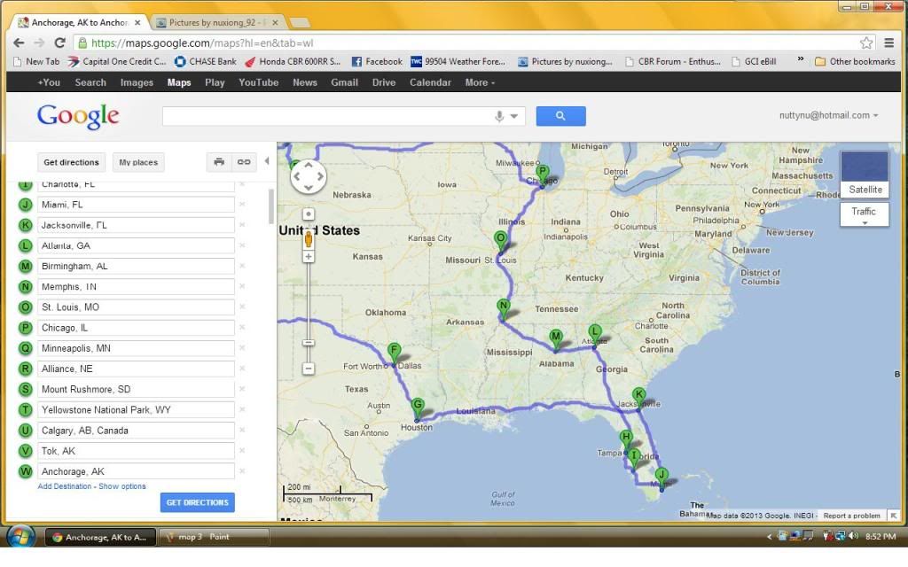
Task: Click map marker M at Birmingham
Action: pos(555,339)
